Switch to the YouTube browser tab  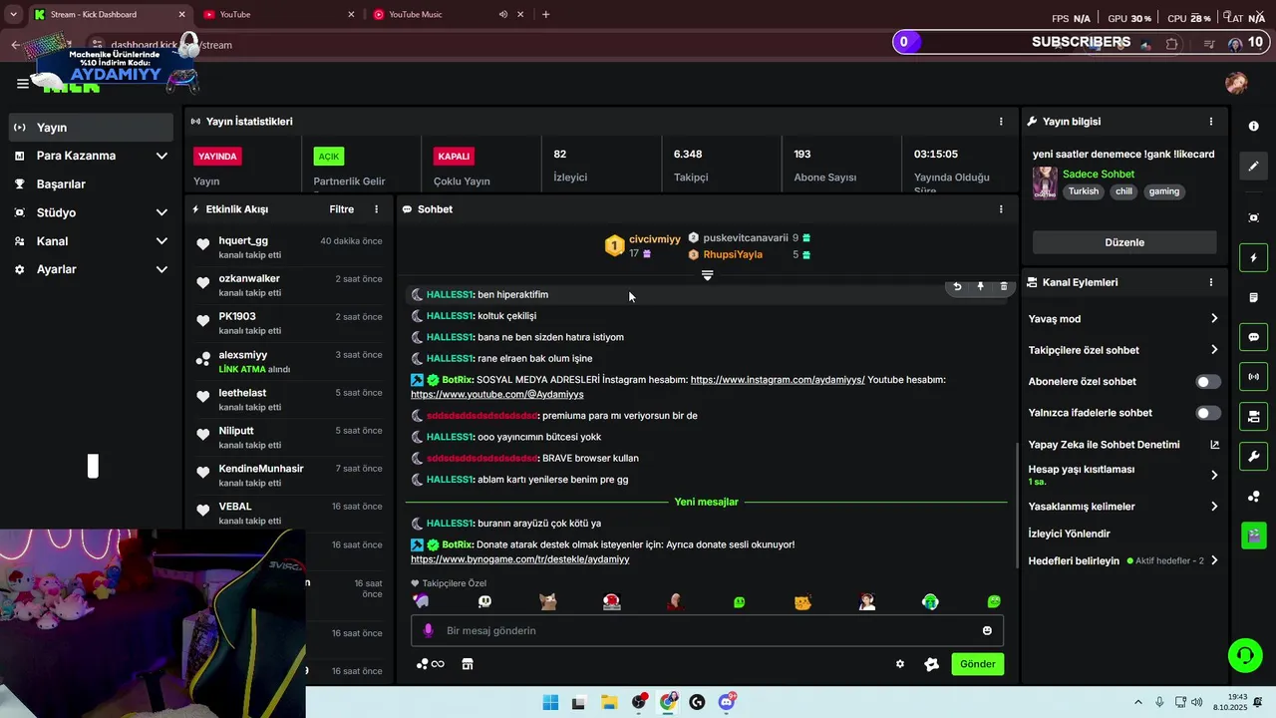[277, 14]
